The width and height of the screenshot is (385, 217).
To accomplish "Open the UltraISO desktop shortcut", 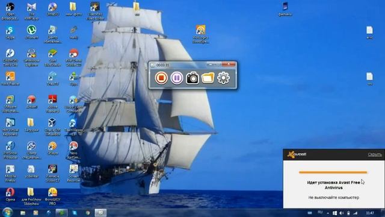I will (52, 10).
